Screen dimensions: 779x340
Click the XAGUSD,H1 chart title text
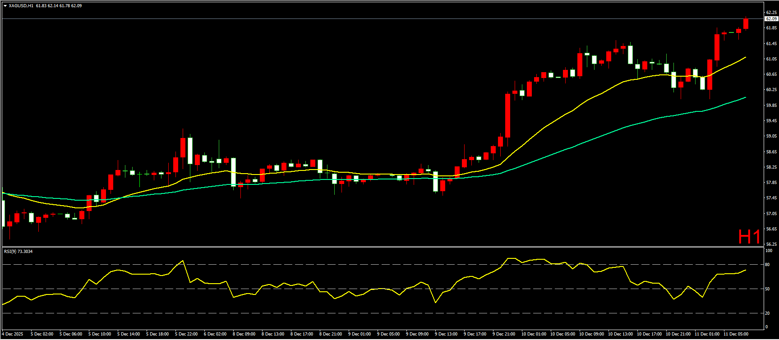point(21,6)
